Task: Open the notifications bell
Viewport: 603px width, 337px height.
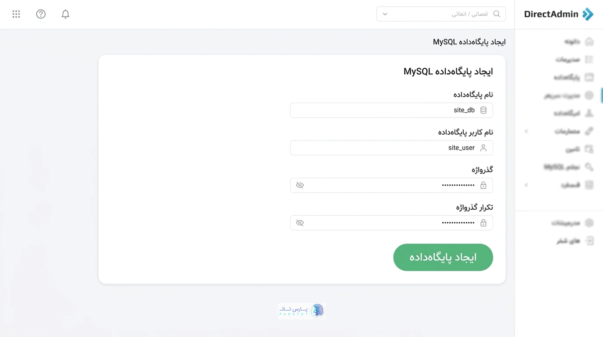Action: [x=65, y=14]
